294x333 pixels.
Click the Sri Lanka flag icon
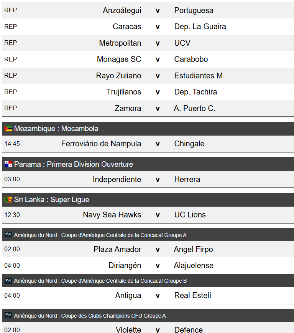tap(8, 199)
